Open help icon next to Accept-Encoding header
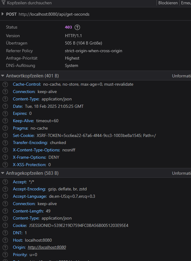Screen dimensions: 191x261 click(x=5, y=189)
